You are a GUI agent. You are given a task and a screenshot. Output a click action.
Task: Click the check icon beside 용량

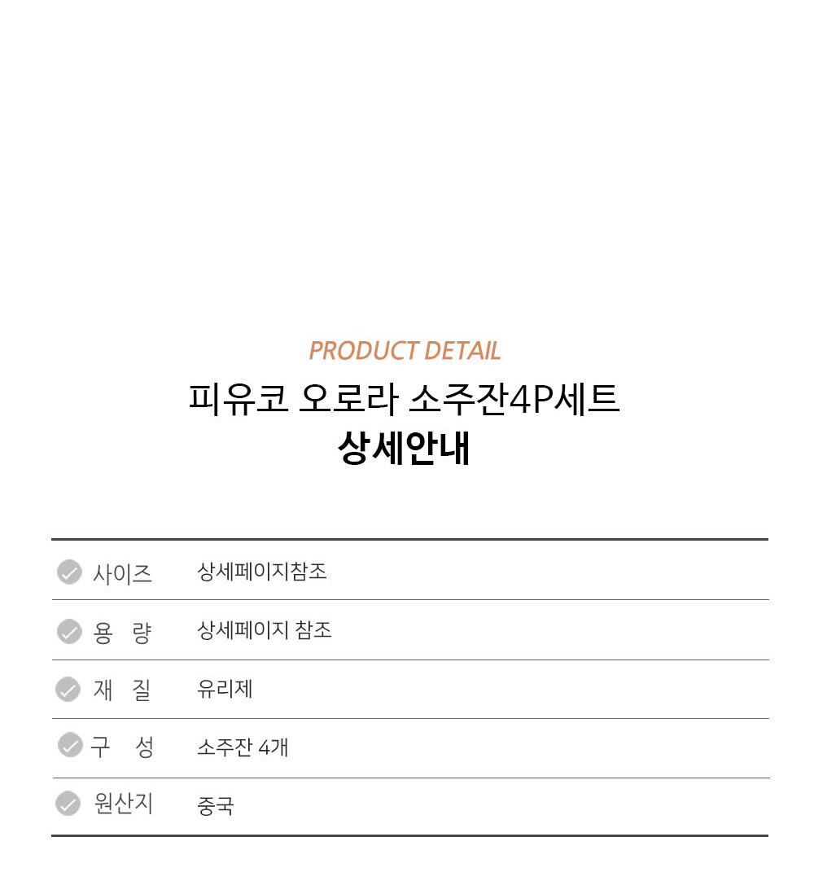click(69, 631)
